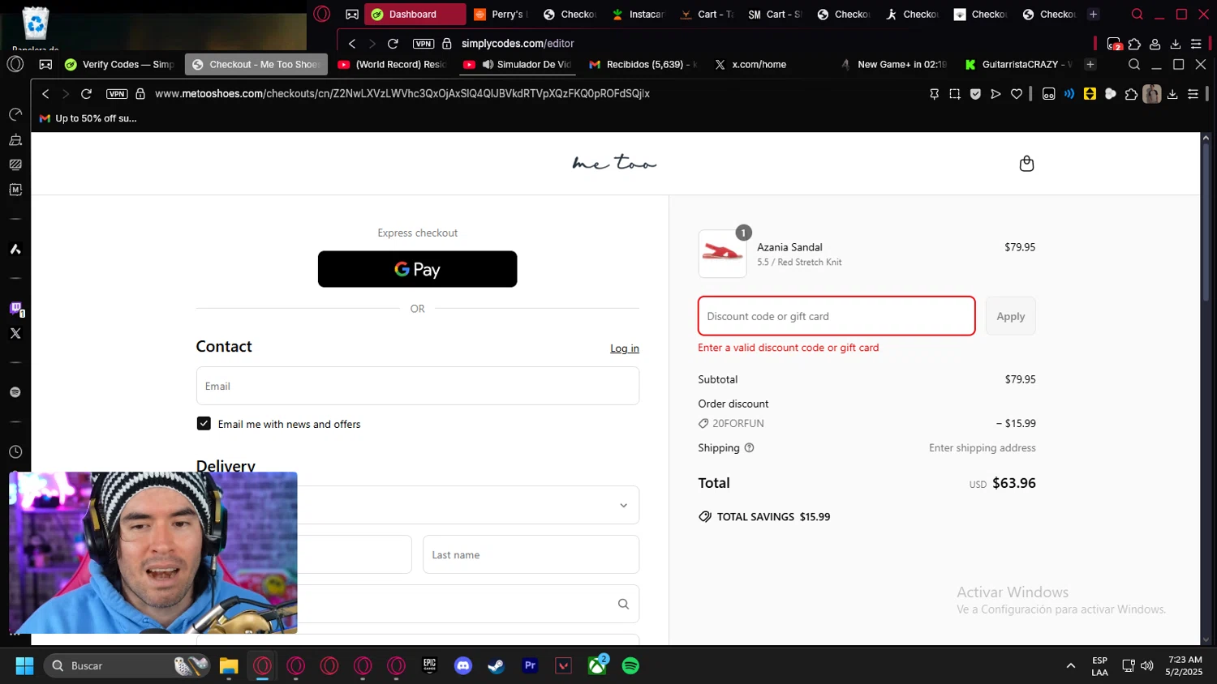Open the Up to 50% off bookmark
The width and height of the screenshot is (1217, 684).
click(88, 118)
